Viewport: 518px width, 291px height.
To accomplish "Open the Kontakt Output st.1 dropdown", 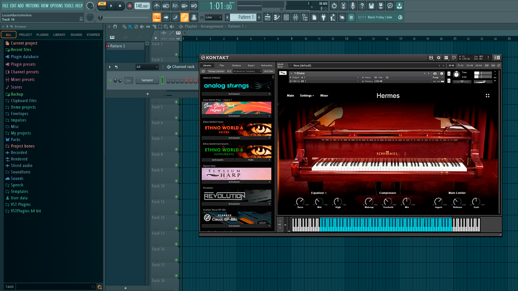I will point(325,77).
